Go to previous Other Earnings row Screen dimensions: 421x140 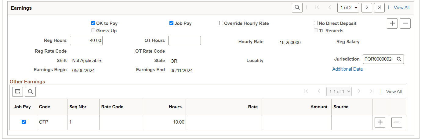(x=319, y=91)
